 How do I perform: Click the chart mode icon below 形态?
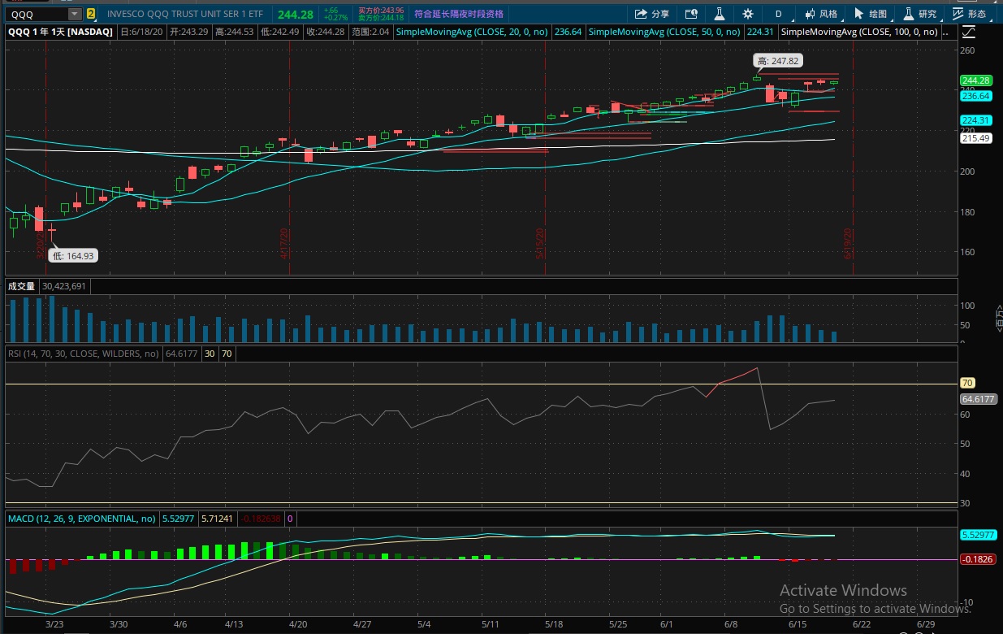pos(968,32)
